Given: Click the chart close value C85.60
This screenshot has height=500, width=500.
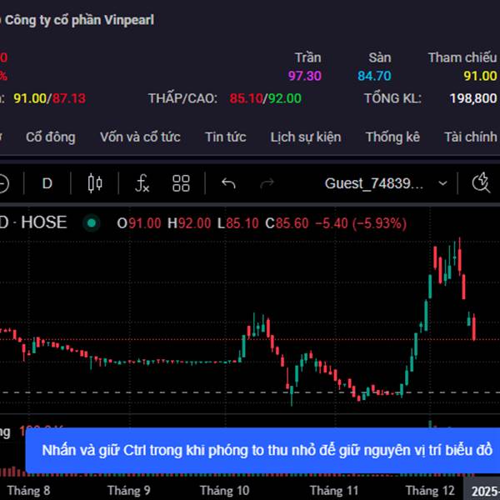Looking at the screenshot, I should click(287, 223).
